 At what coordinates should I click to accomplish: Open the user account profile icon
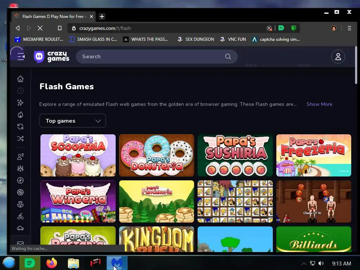[338, 57]
